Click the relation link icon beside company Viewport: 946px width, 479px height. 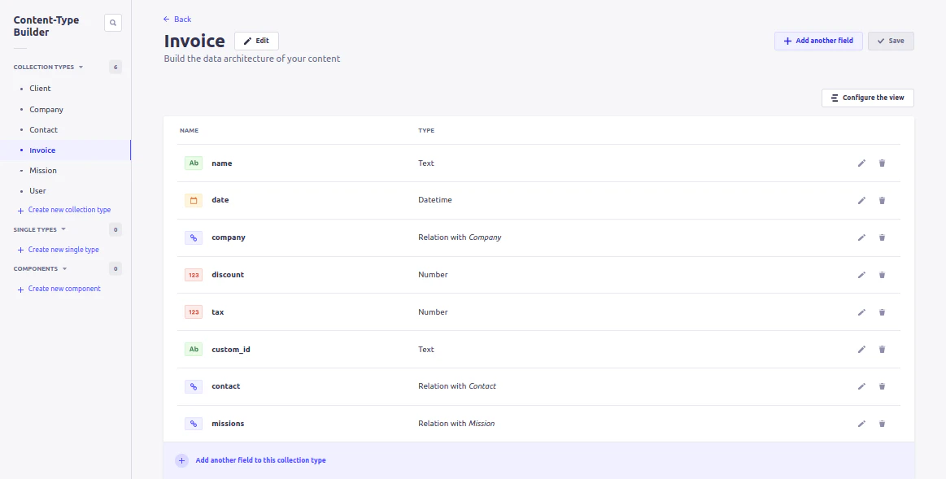(x=194, y=237)
